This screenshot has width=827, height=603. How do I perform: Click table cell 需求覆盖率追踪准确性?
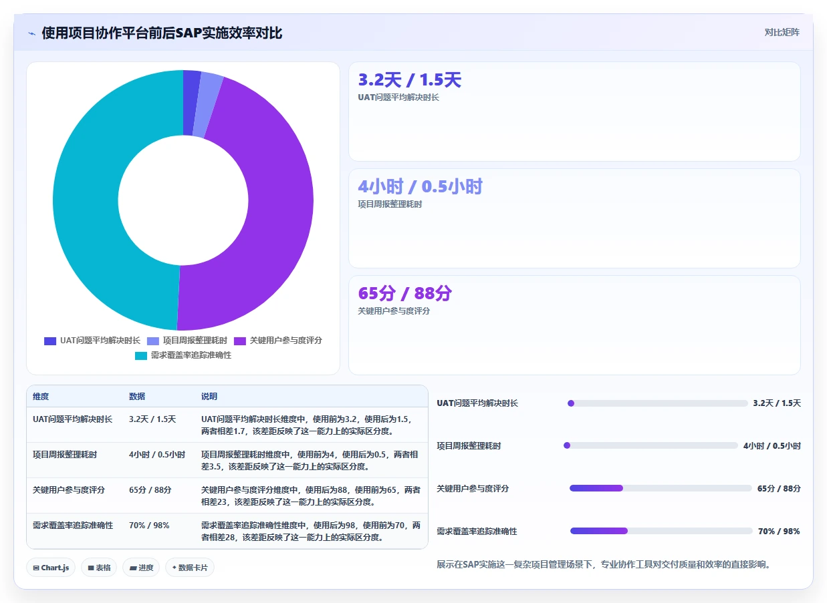(x=73, y=526)
